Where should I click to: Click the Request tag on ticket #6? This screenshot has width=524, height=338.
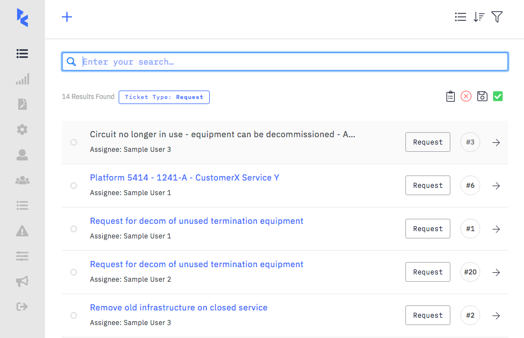(x=428, y=185)
